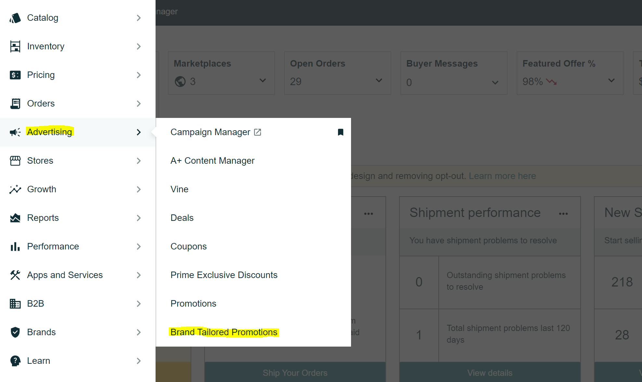The image size is (642, 382).
Task: Open Campaign Manager external link
Action: pos(258,132)
